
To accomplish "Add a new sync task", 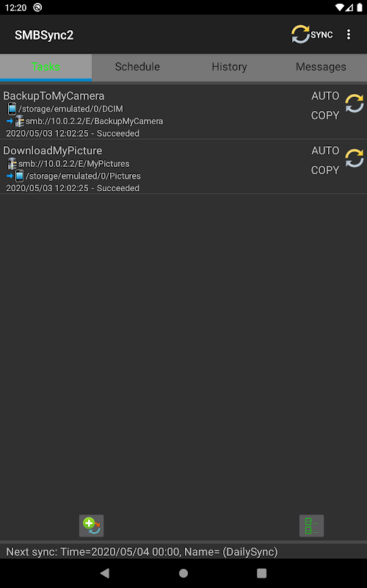I will click(91, 526).
